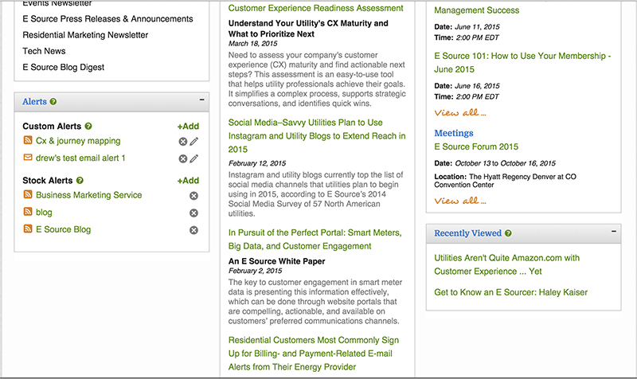Edit the Cx & journey mapping alert
Viewport: 637px width, 379px height.
coord(194,142)
